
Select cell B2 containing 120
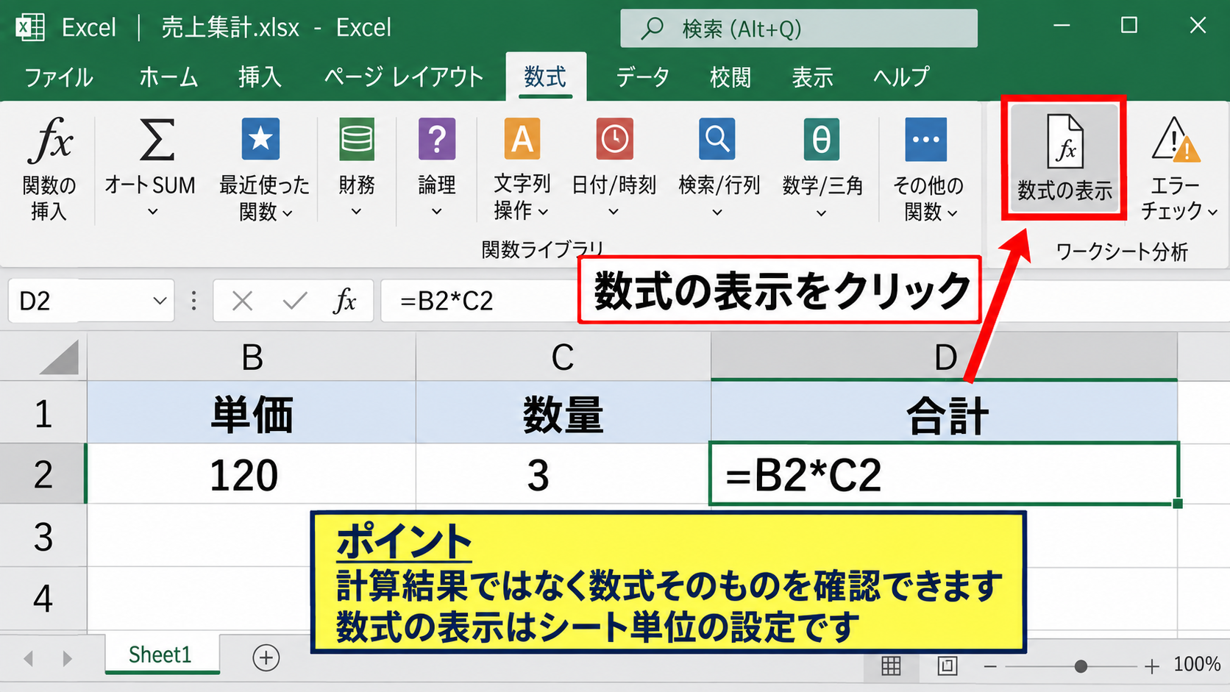[x=252, y=474]
